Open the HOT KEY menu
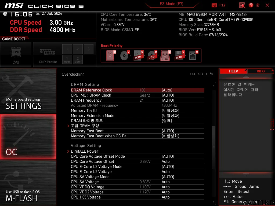 [197, 74]
